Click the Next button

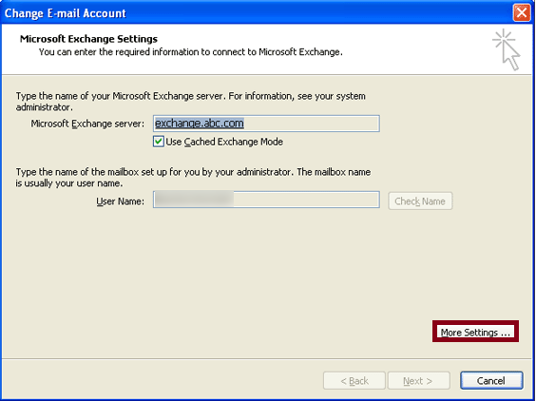point(418,380)
